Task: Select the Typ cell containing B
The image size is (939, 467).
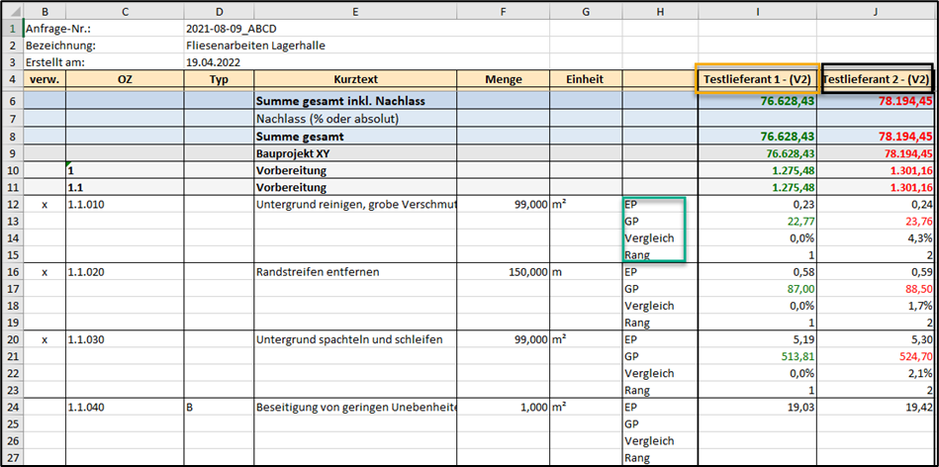Action: pyautogui.click(x=191, y=405)
